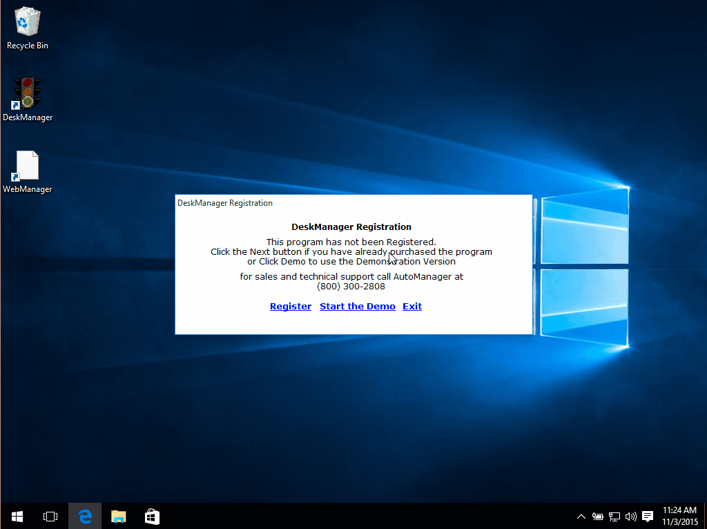Open Task View on the taskbar
The image size is (707, 529).
coord(50,516)
